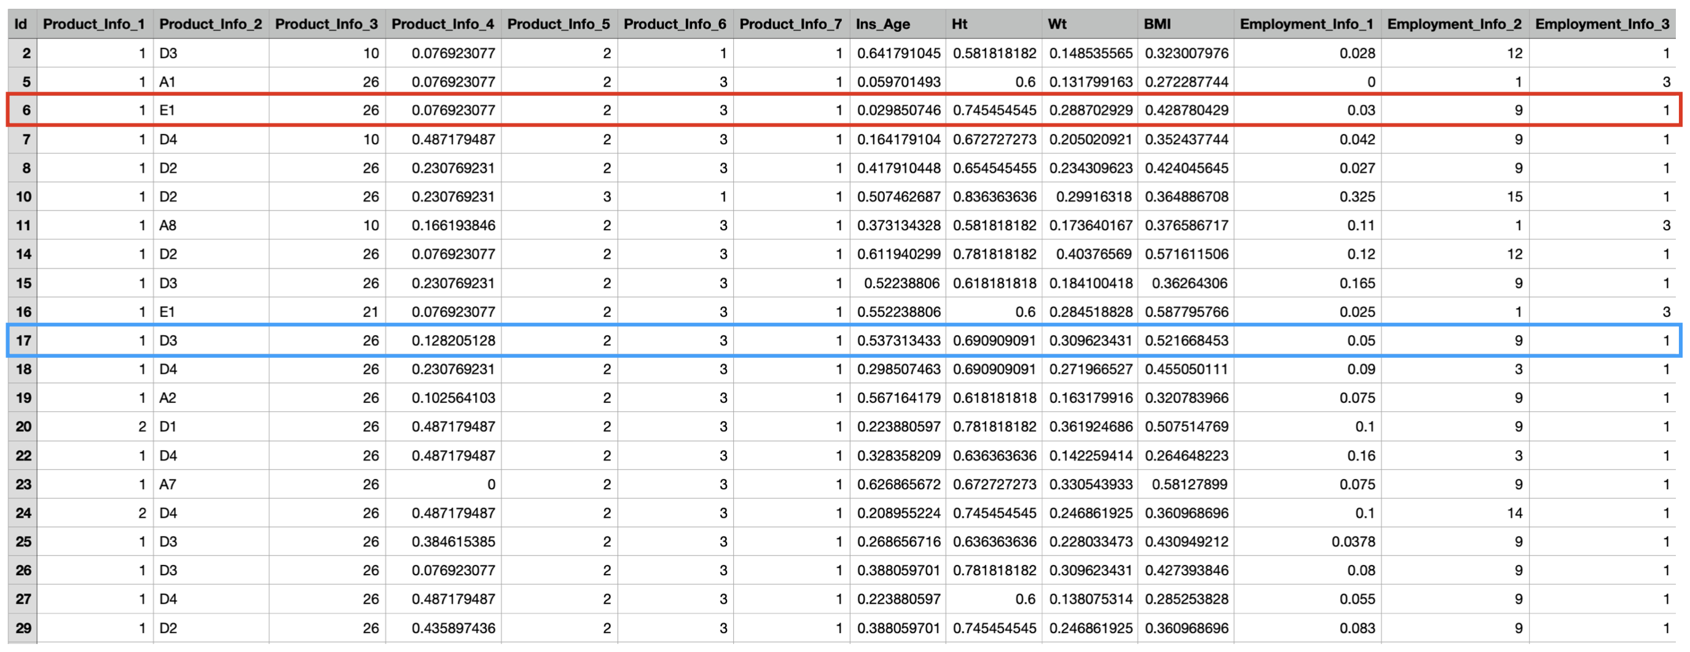Click Ht value 0.836363636
The width and height of the screenshot is (1690, 652).
tap(994, 196)
